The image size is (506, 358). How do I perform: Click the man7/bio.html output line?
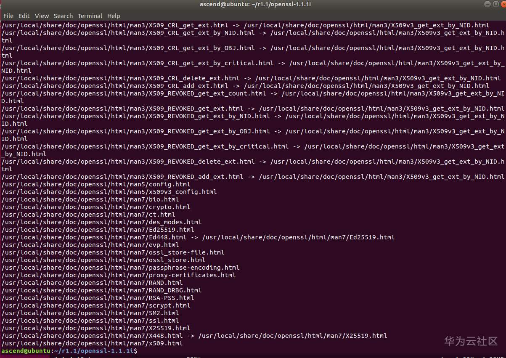90,199
